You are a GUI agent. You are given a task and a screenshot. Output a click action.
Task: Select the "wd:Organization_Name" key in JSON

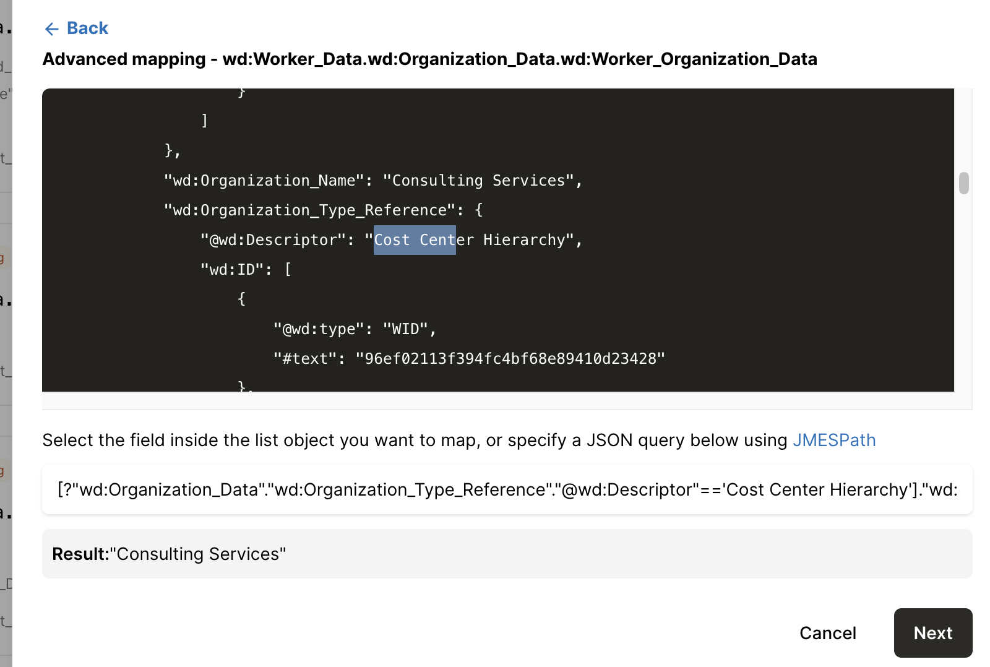(x=264, y=181)
